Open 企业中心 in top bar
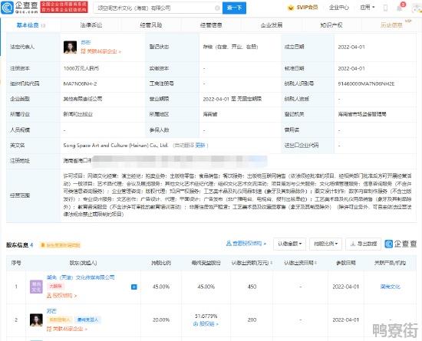The height and width of the screenshot is (341, 422). tap(339, 8)
